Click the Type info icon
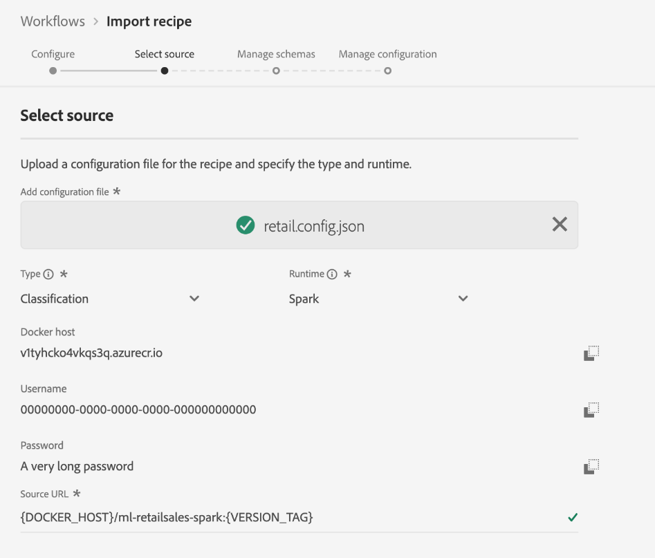The height and width of the screenshot is (558, 655). click(48, 275)
